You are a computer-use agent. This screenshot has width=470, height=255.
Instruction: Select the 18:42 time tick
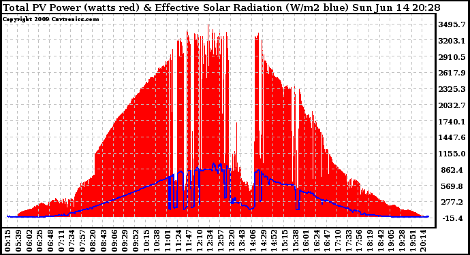pos(380,241)
